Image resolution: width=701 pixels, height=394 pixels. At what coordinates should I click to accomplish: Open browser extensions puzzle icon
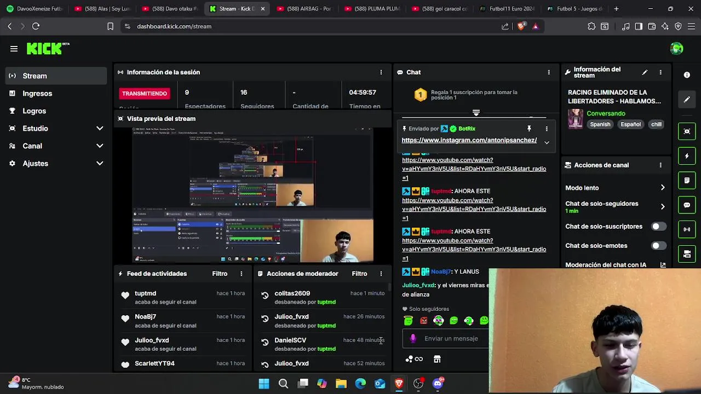(x=591, y=26)
